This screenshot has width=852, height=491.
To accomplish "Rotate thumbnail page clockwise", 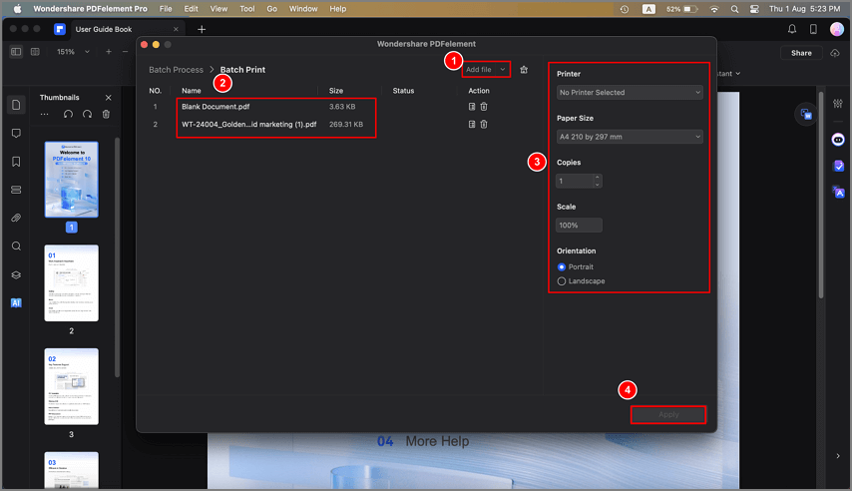I will pos(87,114).
